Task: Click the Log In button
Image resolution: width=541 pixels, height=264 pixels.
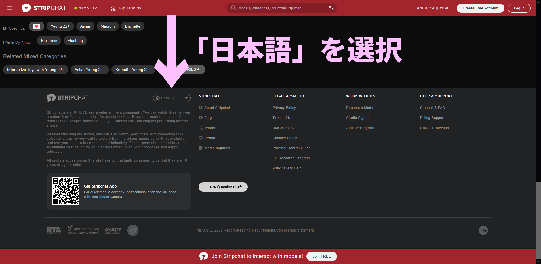Action: coord(519,8)
